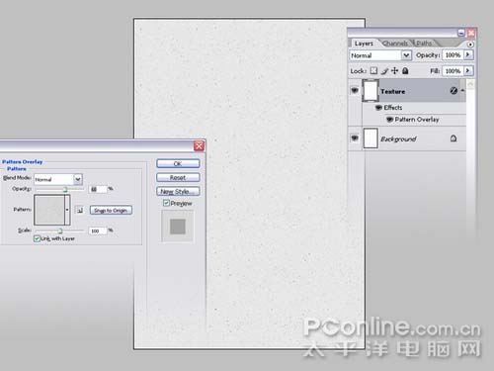Click the layer style icon on Texture layer
This screenshot has height=371, width=494.
click(x=453, y=91)
